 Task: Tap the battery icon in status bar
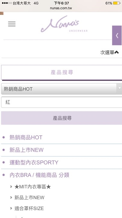coord(117,3)
